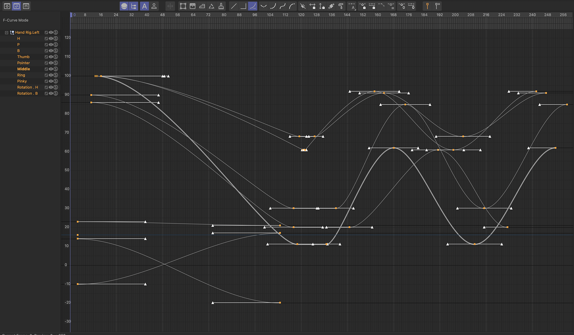Toggle the sphere automatic mode icon
The width and height of the screenshot is (574, 335).
pos(124,6)
